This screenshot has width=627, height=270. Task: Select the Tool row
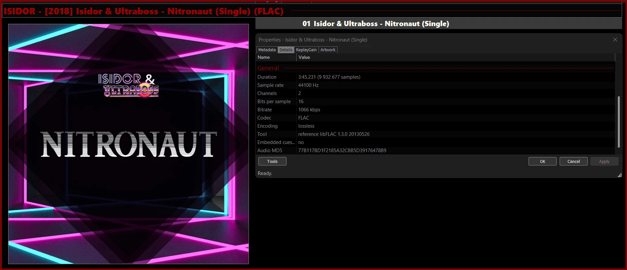[436, 134]
